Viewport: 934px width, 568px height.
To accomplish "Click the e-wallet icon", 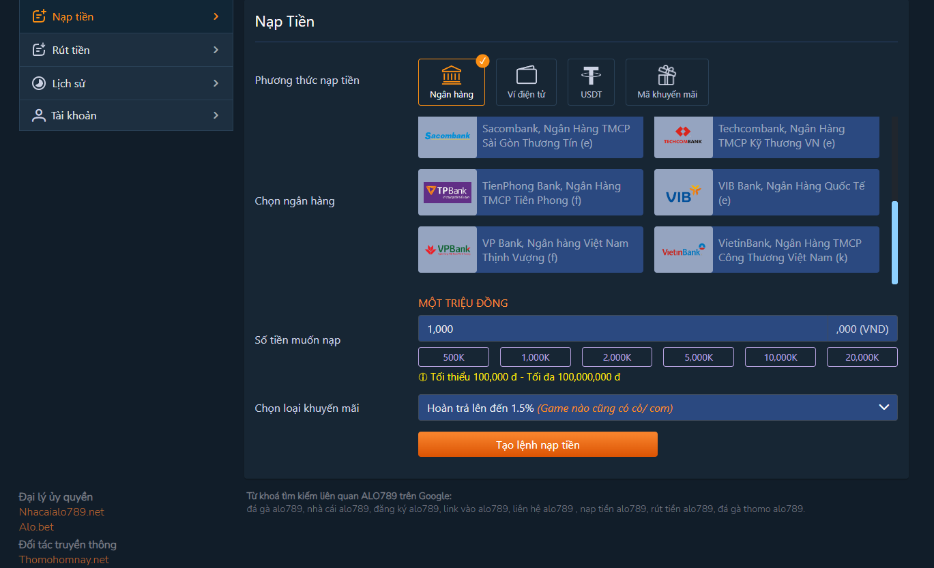I will (x=526, y=75).
